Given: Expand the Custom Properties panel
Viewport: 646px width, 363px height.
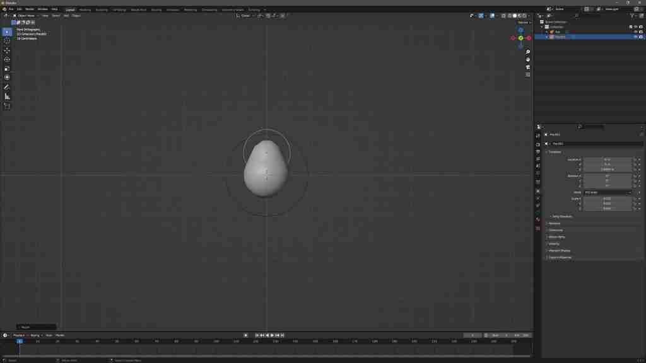Looking at the screenshot, I should (560, 257).
